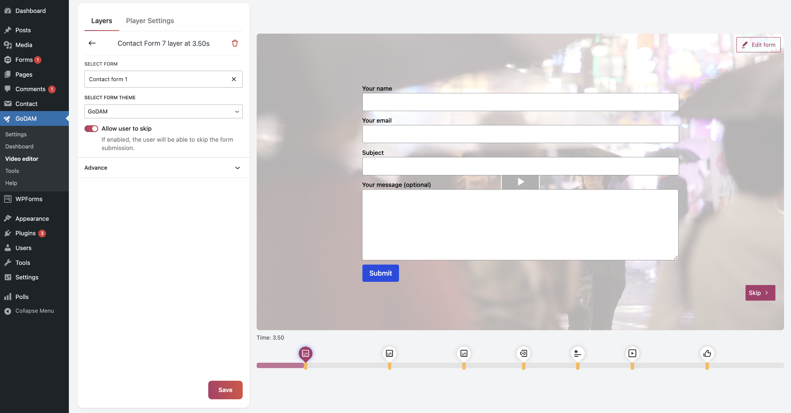The image size is (791, 413).
Task: Click the Forms update badge
Action: (x=38, y=60)
